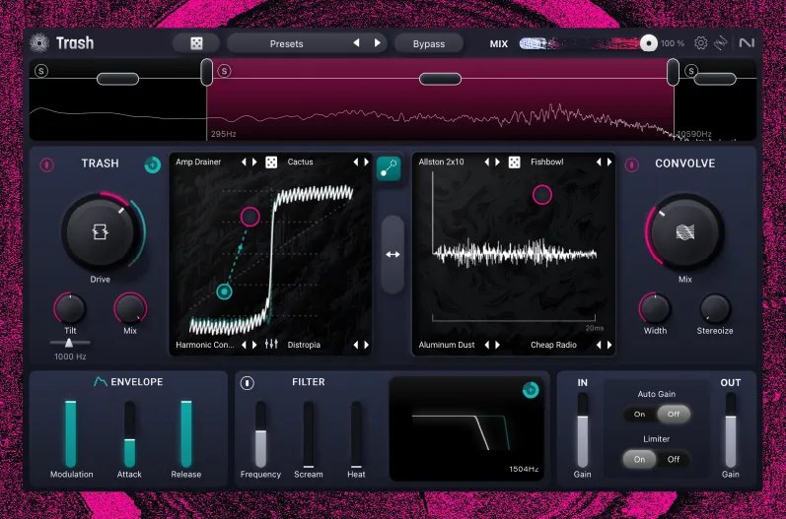This screenshot has height=519, width=786.
Task: Toggle the Filter module power button
Action: point(248,383)
